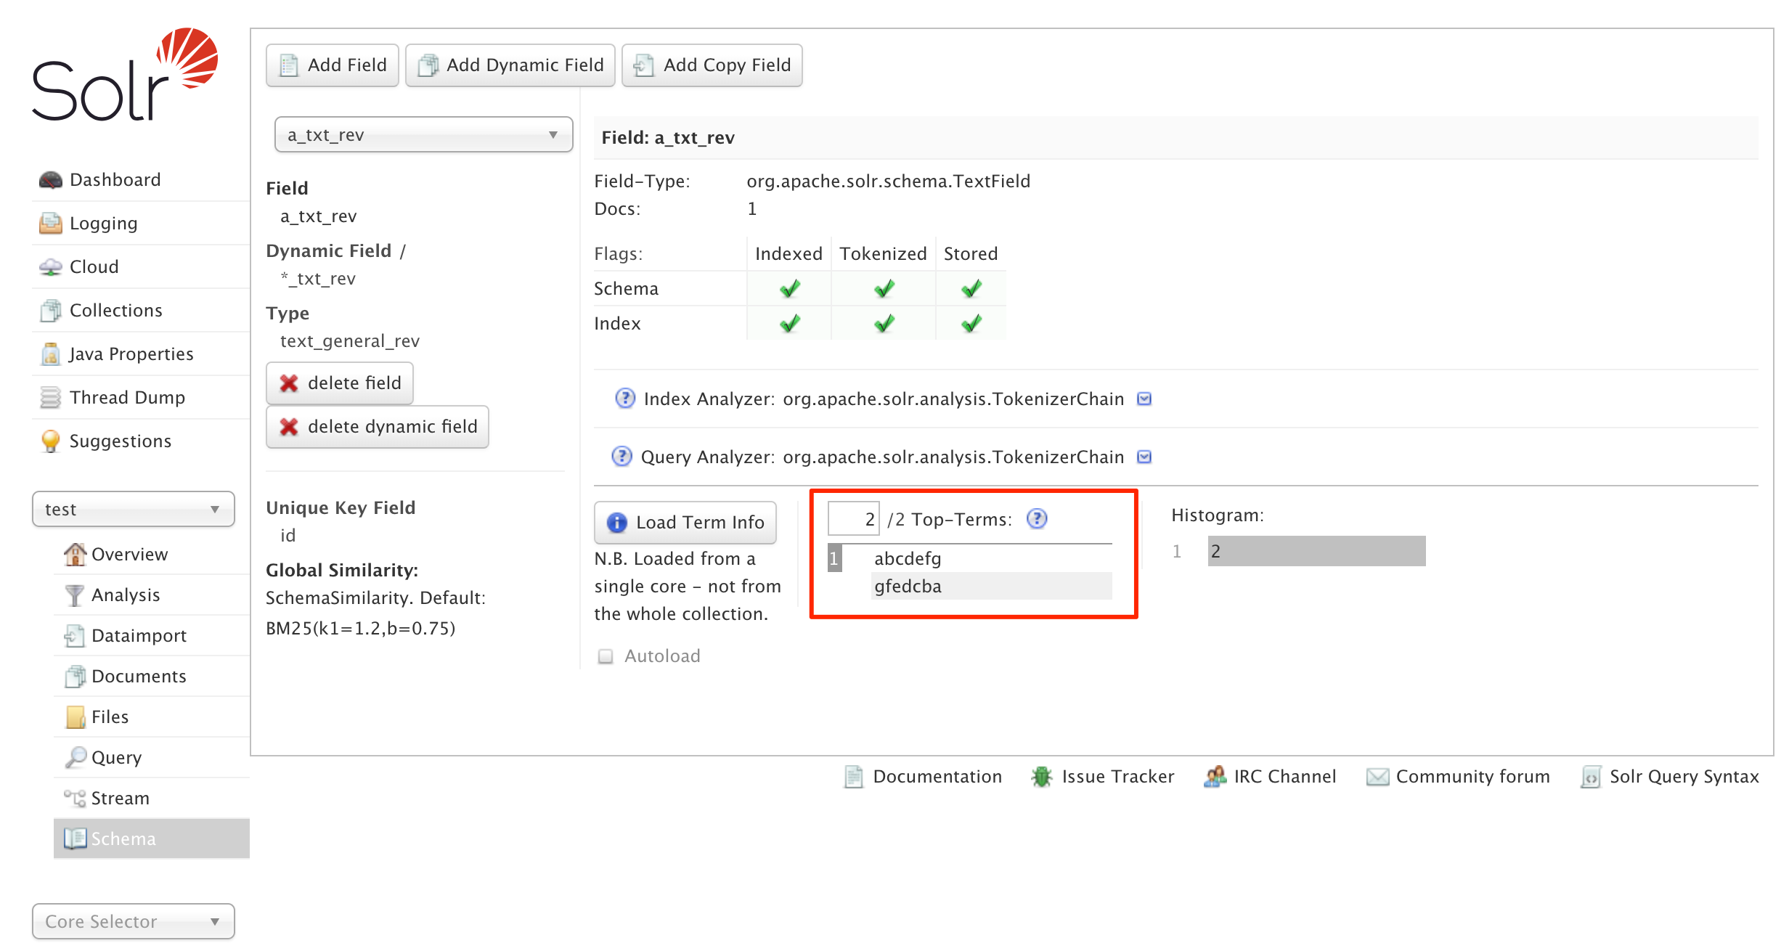Viewport: 1789px width, 951px height.
Task: Enable the Autoload checkbox
Action: coord(605,656)
